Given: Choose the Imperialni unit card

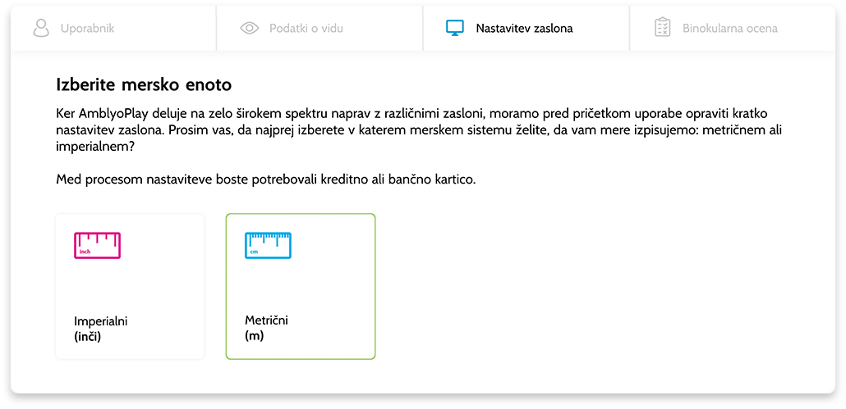Looking at the screenshot, I should [x=130, y=286].
